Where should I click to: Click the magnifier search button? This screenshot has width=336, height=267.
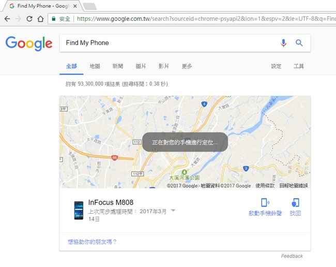tap(299, 43)
